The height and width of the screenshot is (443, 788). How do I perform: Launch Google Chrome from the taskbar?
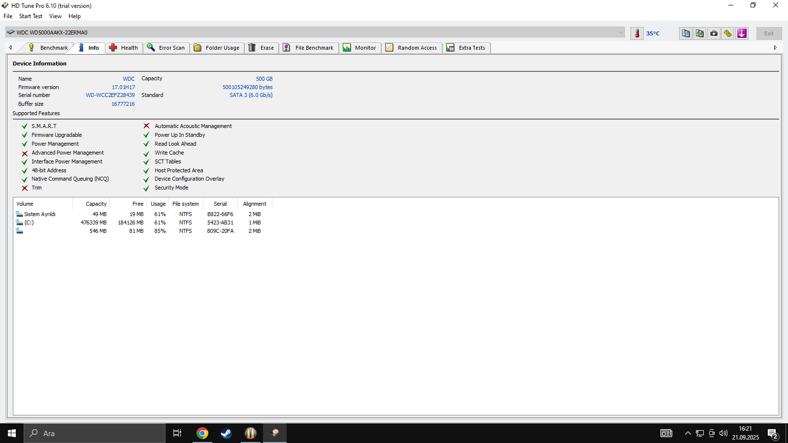pyautogui.click(x=202, y=433)
